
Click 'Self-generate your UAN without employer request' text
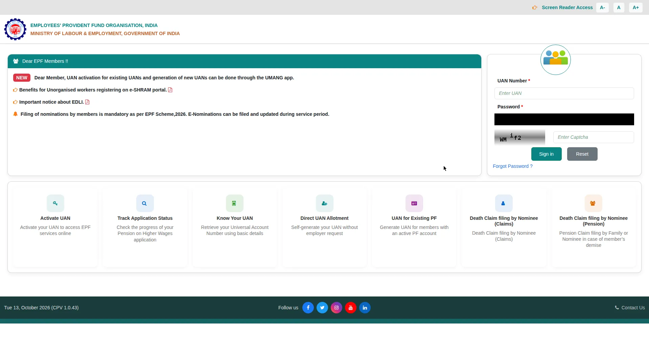[325, 230]
